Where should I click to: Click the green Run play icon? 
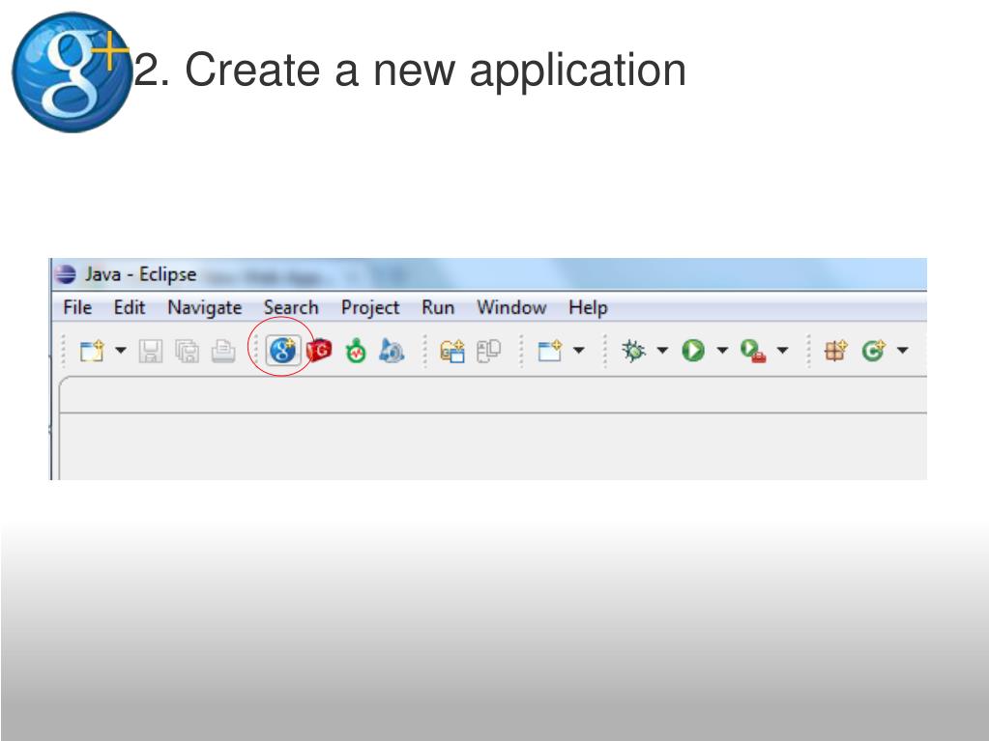point(693,351)
